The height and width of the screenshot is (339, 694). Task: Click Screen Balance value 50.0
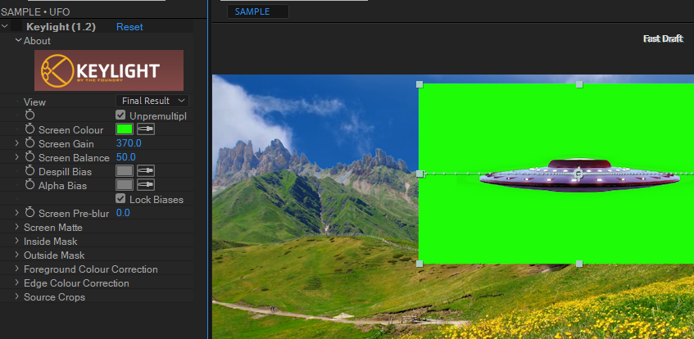125,157
